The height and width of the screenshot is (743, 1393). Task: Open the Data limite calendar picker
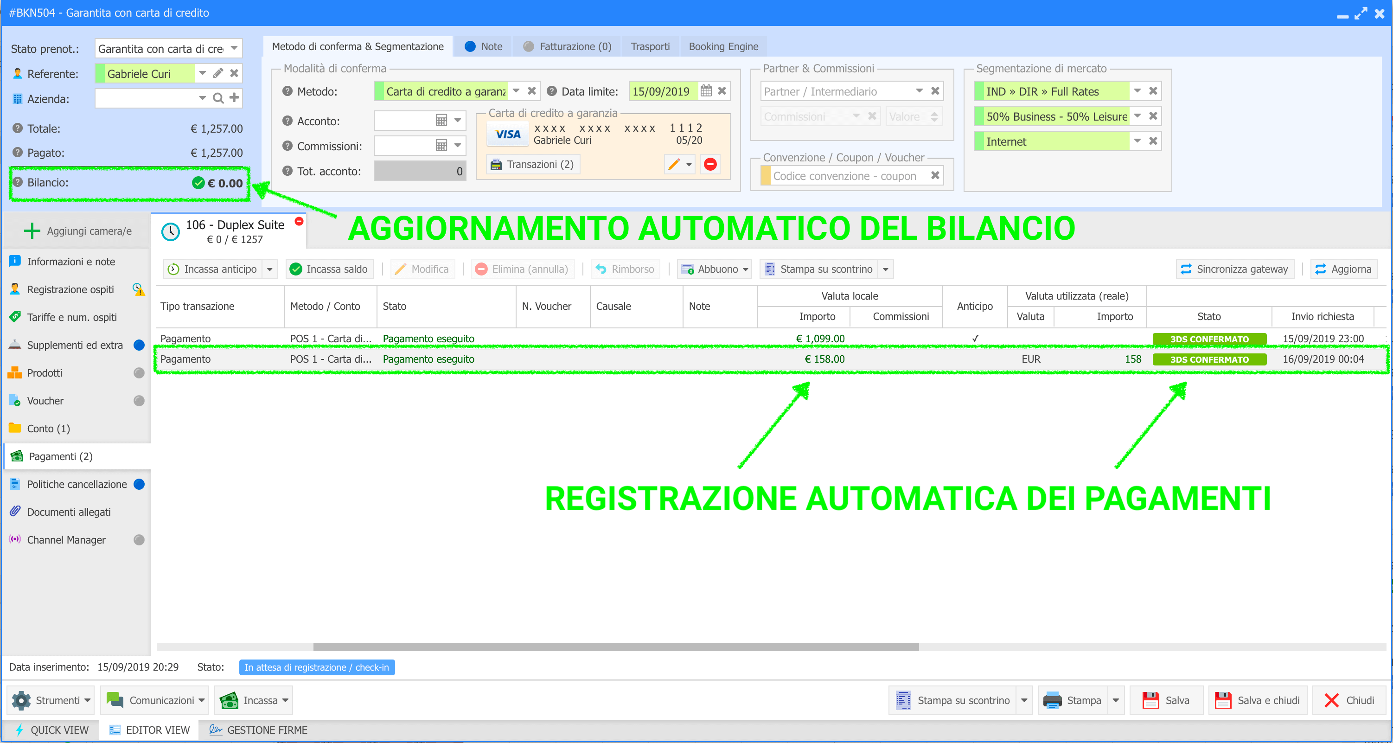click(x=706, y=91)
